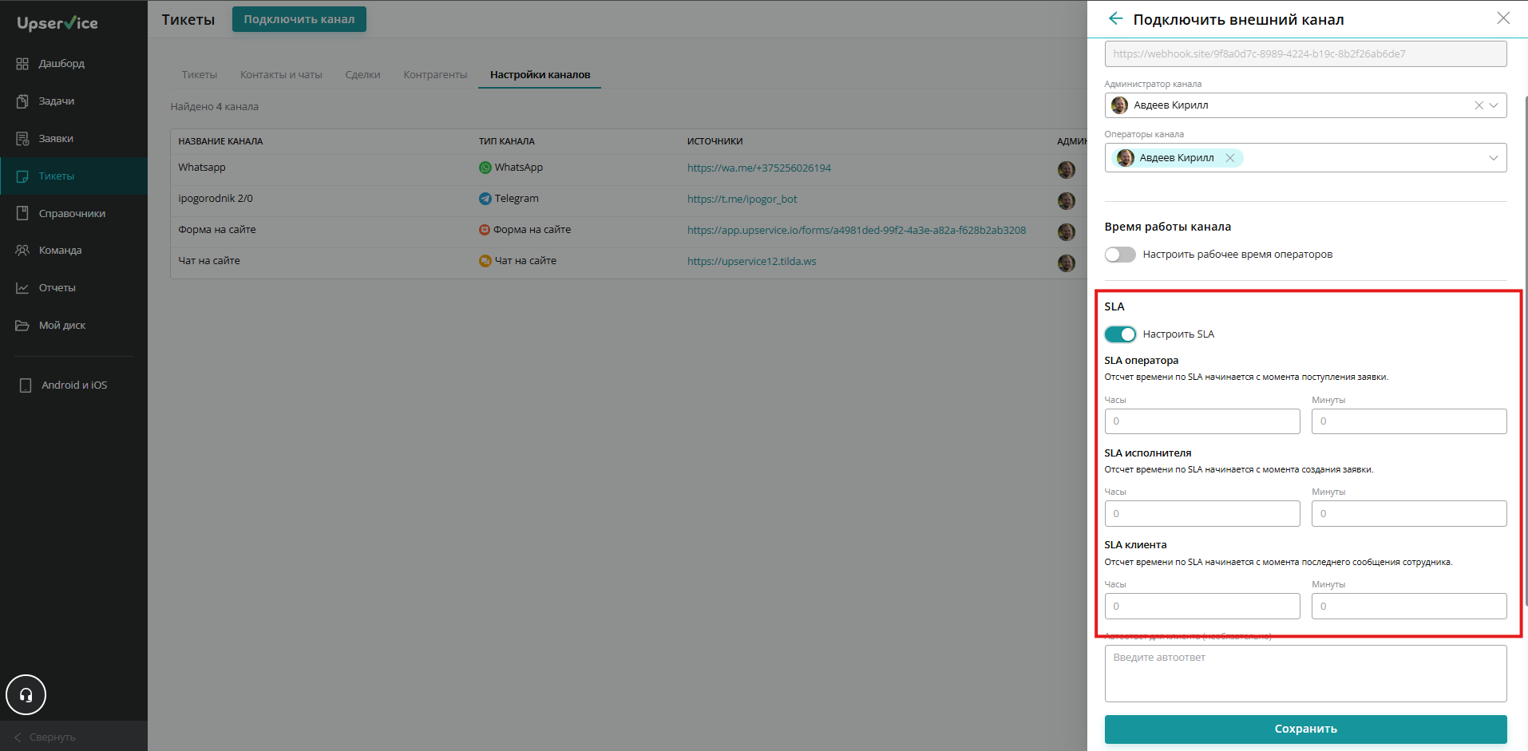Click the ТИП КАНАЛА column header

click(507, 141)
